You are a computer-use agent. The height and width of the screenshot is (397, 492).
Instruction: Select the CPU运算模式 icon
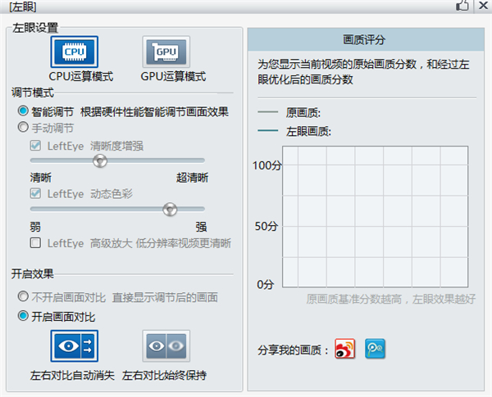[x=75, y=52]
